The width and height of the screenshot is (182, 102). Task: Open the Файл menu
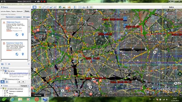(x=3, y=4)
